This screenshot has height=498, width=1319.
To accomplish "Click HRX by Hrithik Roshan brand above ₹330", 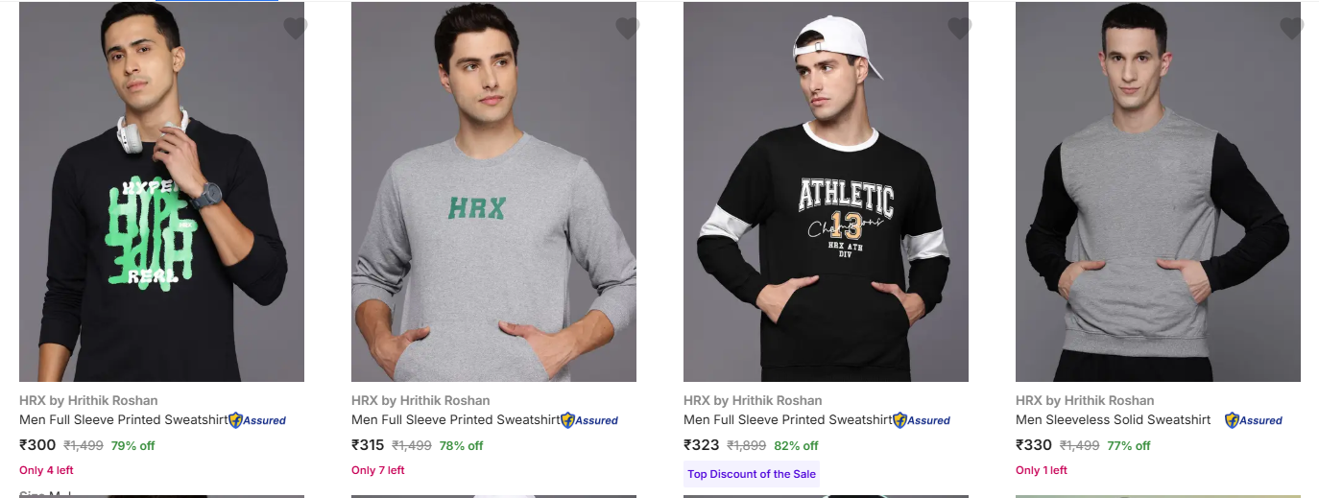I will [1085, 400].
